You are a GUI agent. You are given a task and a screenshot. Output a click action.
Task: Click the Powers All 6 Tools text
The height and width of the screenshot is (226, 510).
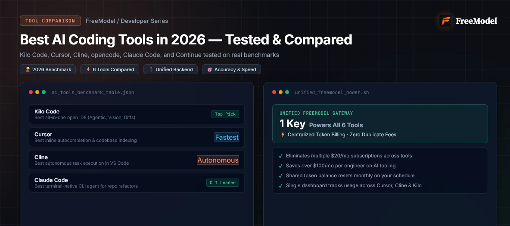[x=336, y=125]
